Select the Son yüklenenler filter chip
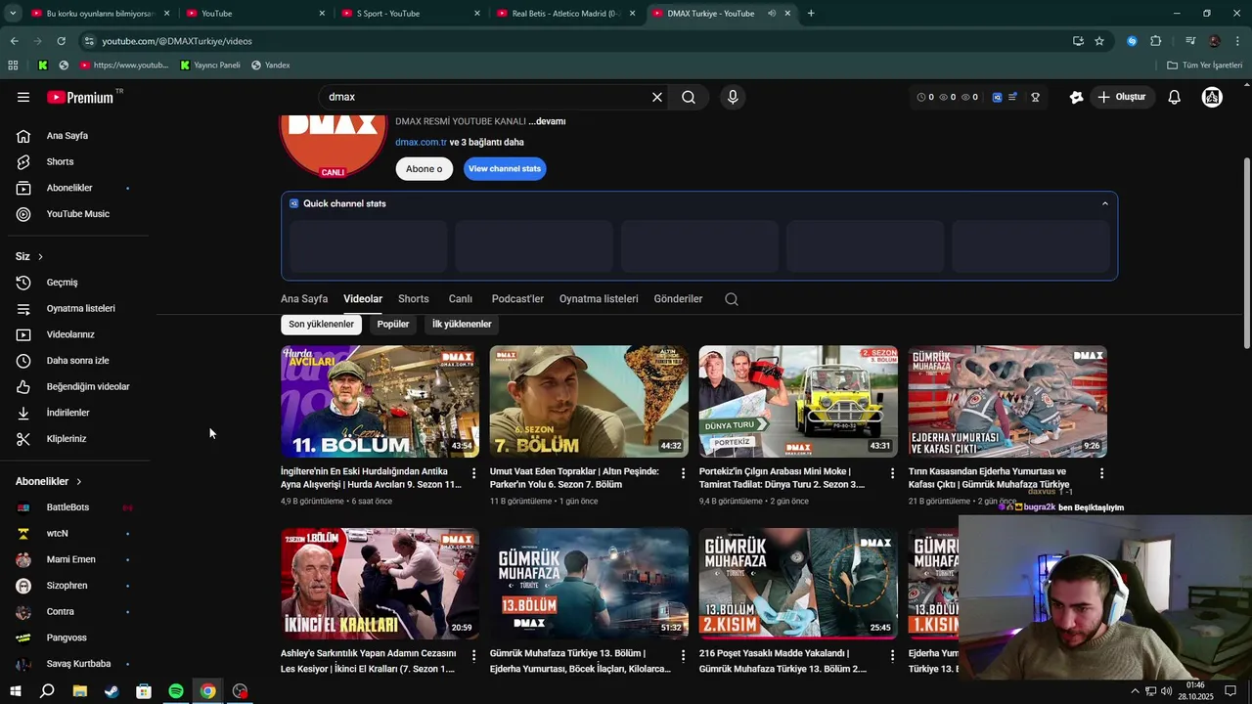1252x704 pixels. click(321, 324)
